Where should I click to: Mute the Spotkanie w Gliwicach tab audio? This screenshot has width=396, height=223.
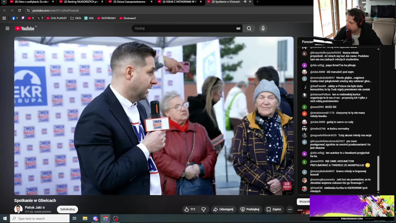tap(245, 2)
